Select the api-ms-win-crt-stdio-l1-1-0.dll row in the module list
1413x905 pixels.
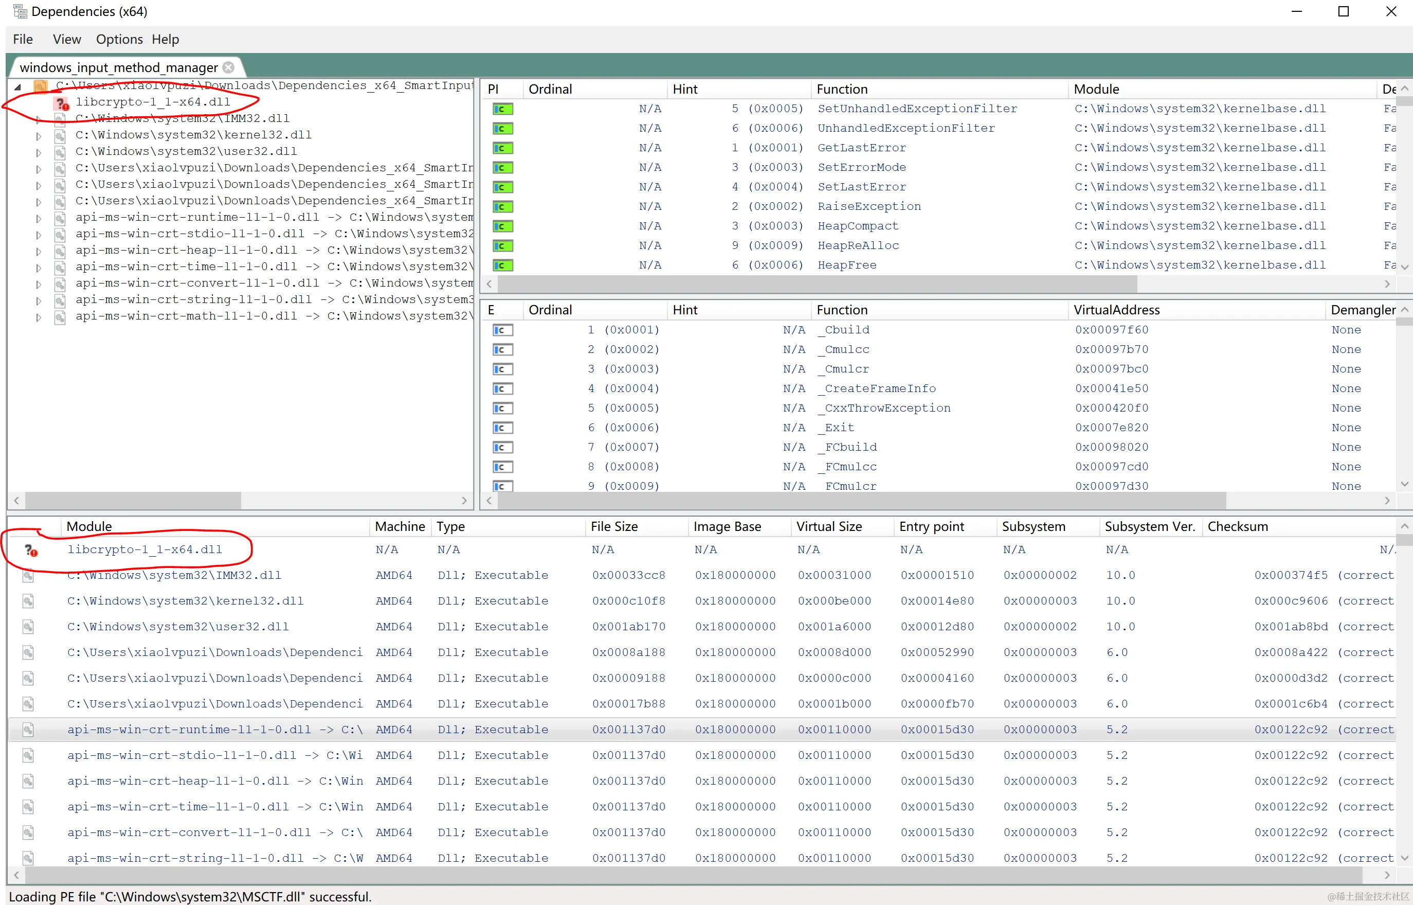point(182,756)
